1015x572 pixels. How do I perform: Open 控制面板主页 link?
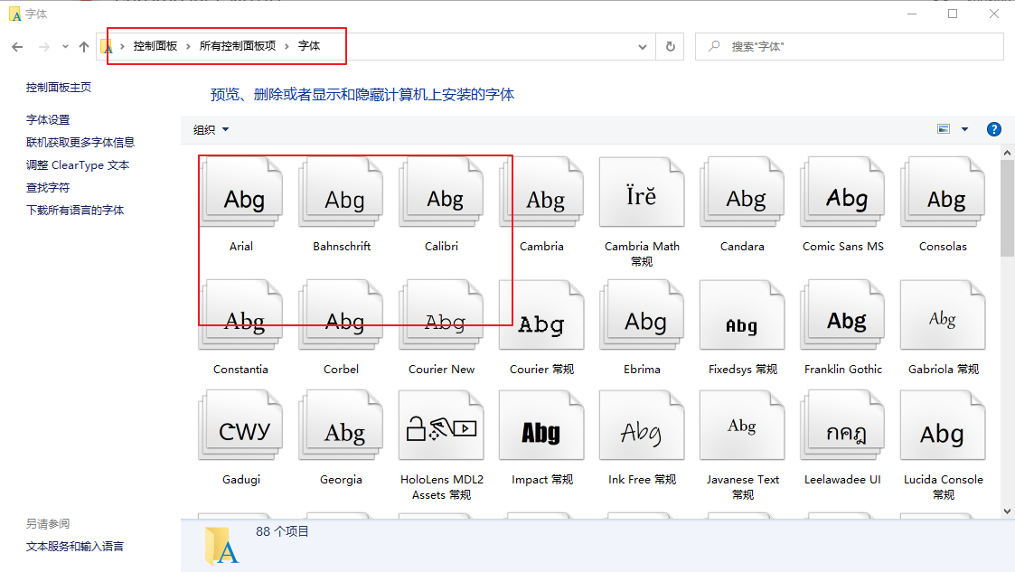[58, 88]
